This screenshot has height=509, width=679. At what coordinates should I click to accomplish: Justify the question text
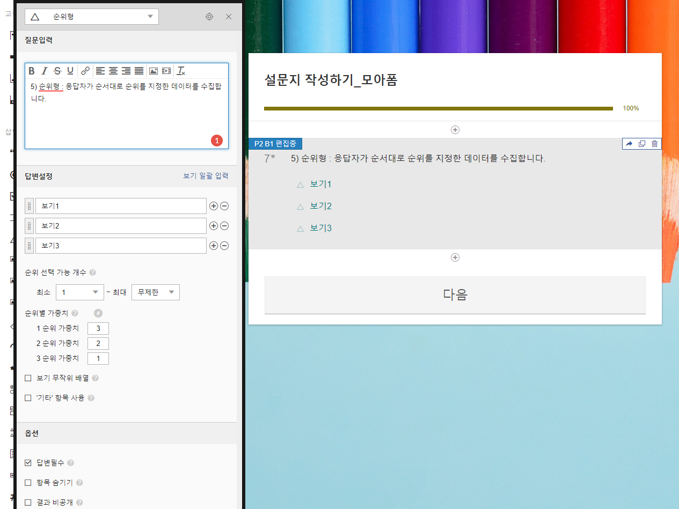pyautogui.click(x=139, y=71)
